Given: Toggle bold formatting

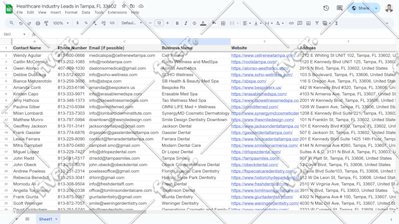Looking at the screenshot, I should (177, 23).
